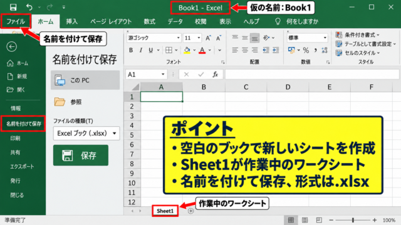Viewport: 401px width, 225px height.
Task: Open the 挿入 ribbon tab
Action: [71, 21]
